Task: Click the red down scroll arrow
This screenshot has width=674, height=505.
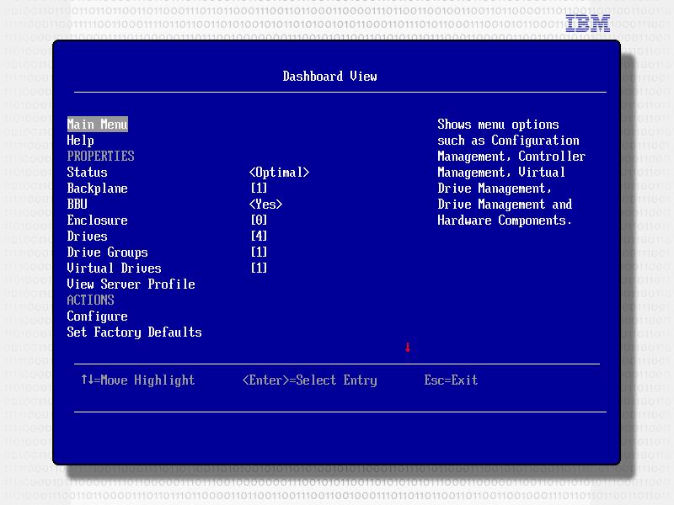Action: coord(408,348)
